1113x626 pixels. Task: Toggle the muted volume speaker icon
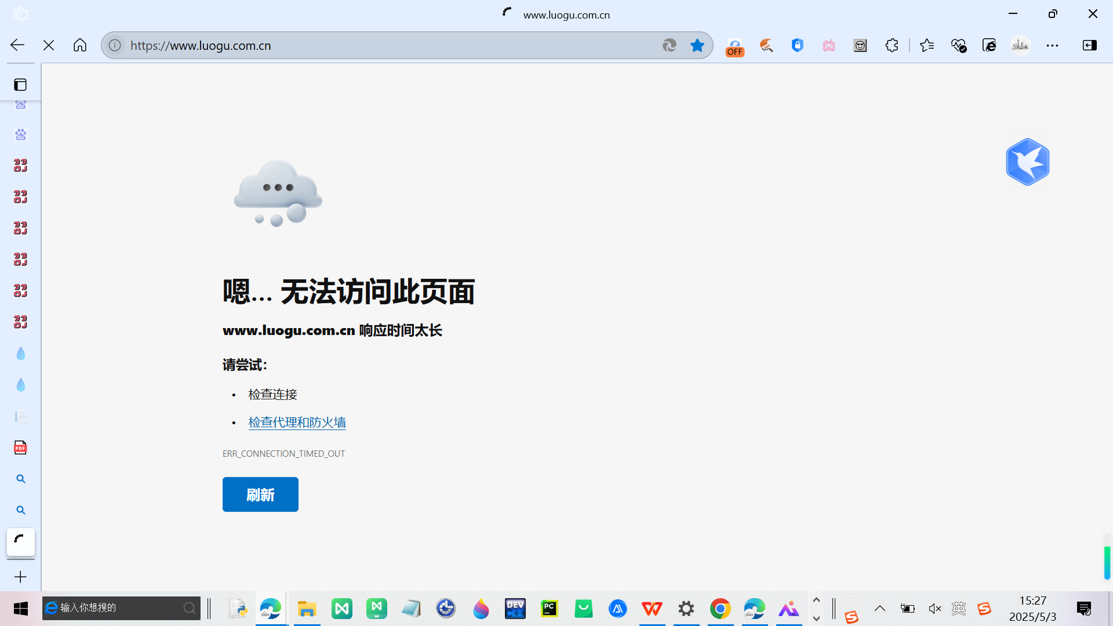934,608
